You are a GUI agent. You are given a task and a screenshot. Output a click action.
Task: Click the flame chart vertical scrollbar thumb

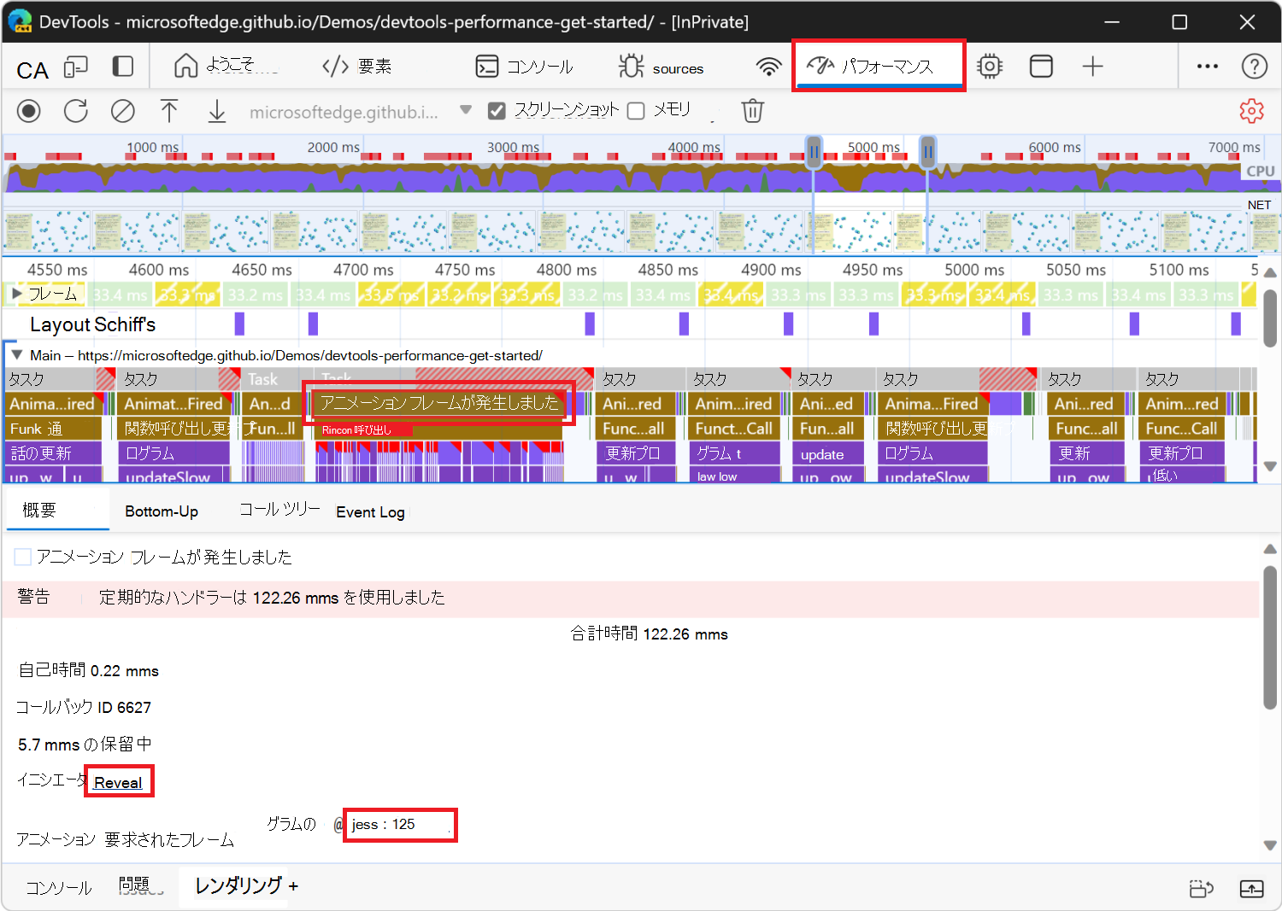click(1270, 318)
